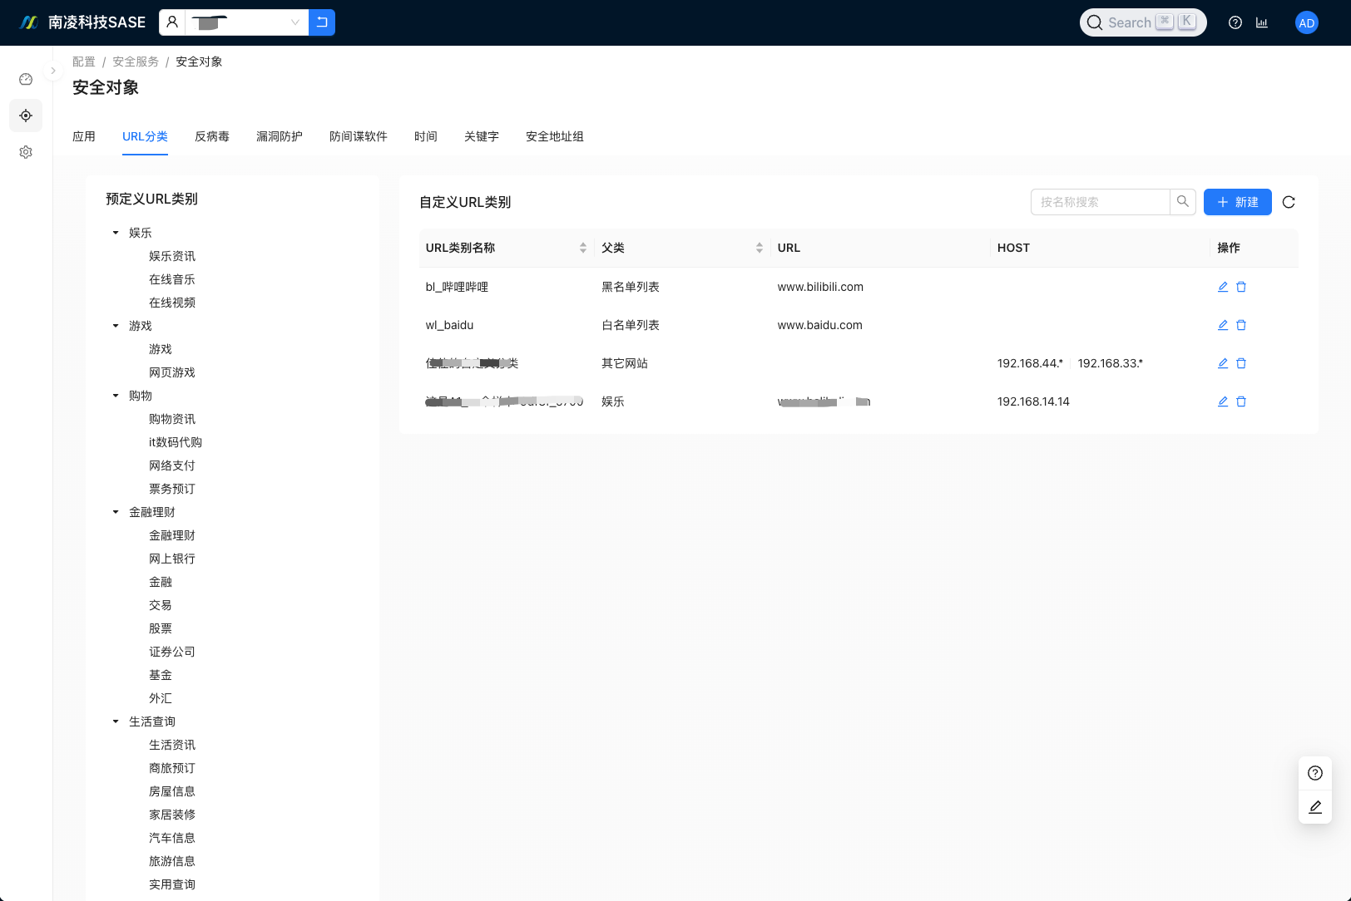This screenshot has width=1351, height=901.
Task: Select 商旅预订 in the URL tree
Action: point(172,768)
